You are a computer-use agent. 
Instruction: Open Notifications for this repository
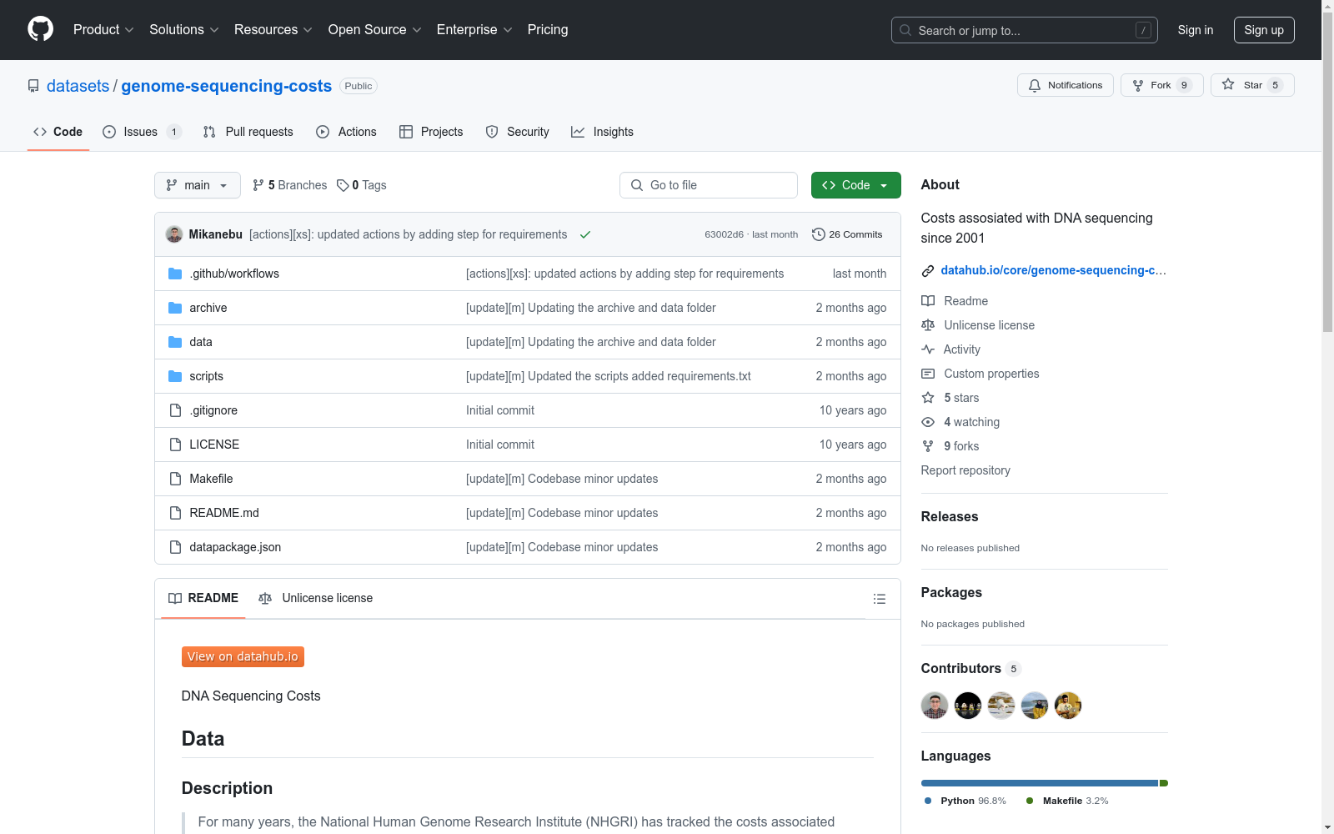pos(1066,85)
